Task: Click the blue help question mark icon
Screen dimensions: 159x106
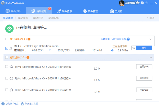Action: point(128,39)
